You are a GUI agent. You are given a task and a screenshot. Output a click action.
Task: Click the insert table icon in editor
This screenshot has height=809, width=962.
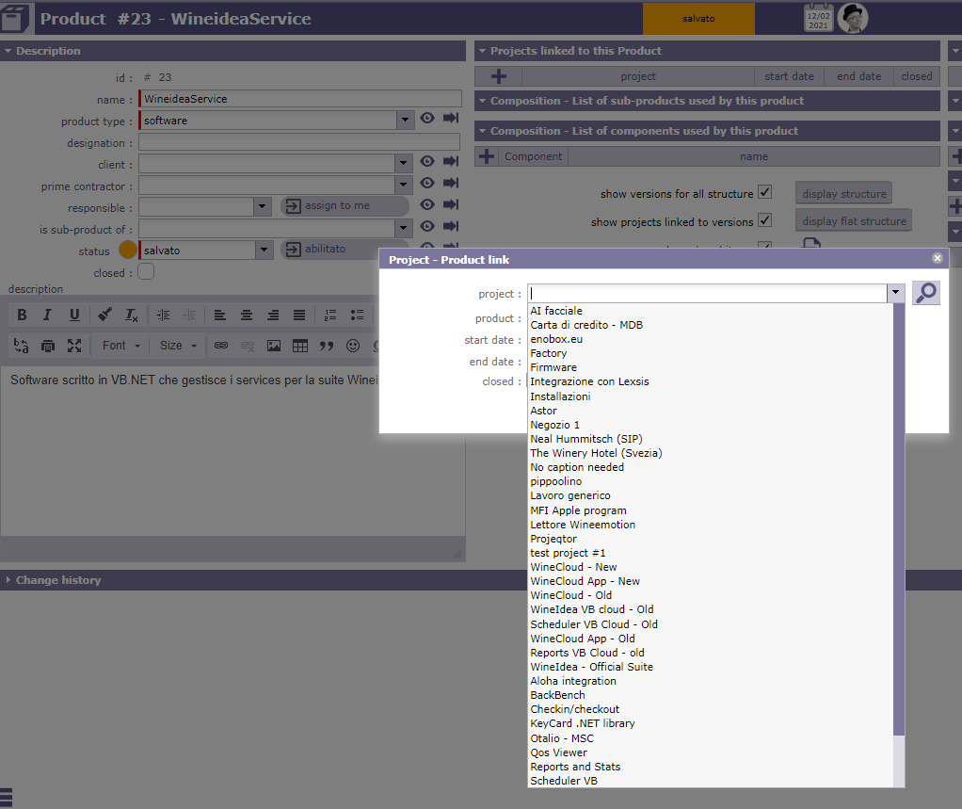(299, 346)
